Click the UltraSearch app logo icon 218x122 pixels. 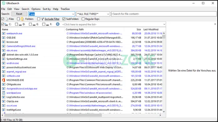[3, 3]
